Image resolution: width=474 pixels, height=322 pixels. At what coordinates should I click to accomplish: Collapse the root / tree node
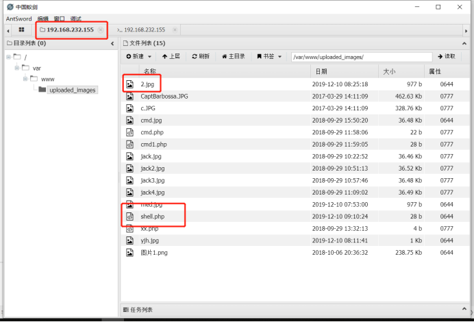[8, 57]
